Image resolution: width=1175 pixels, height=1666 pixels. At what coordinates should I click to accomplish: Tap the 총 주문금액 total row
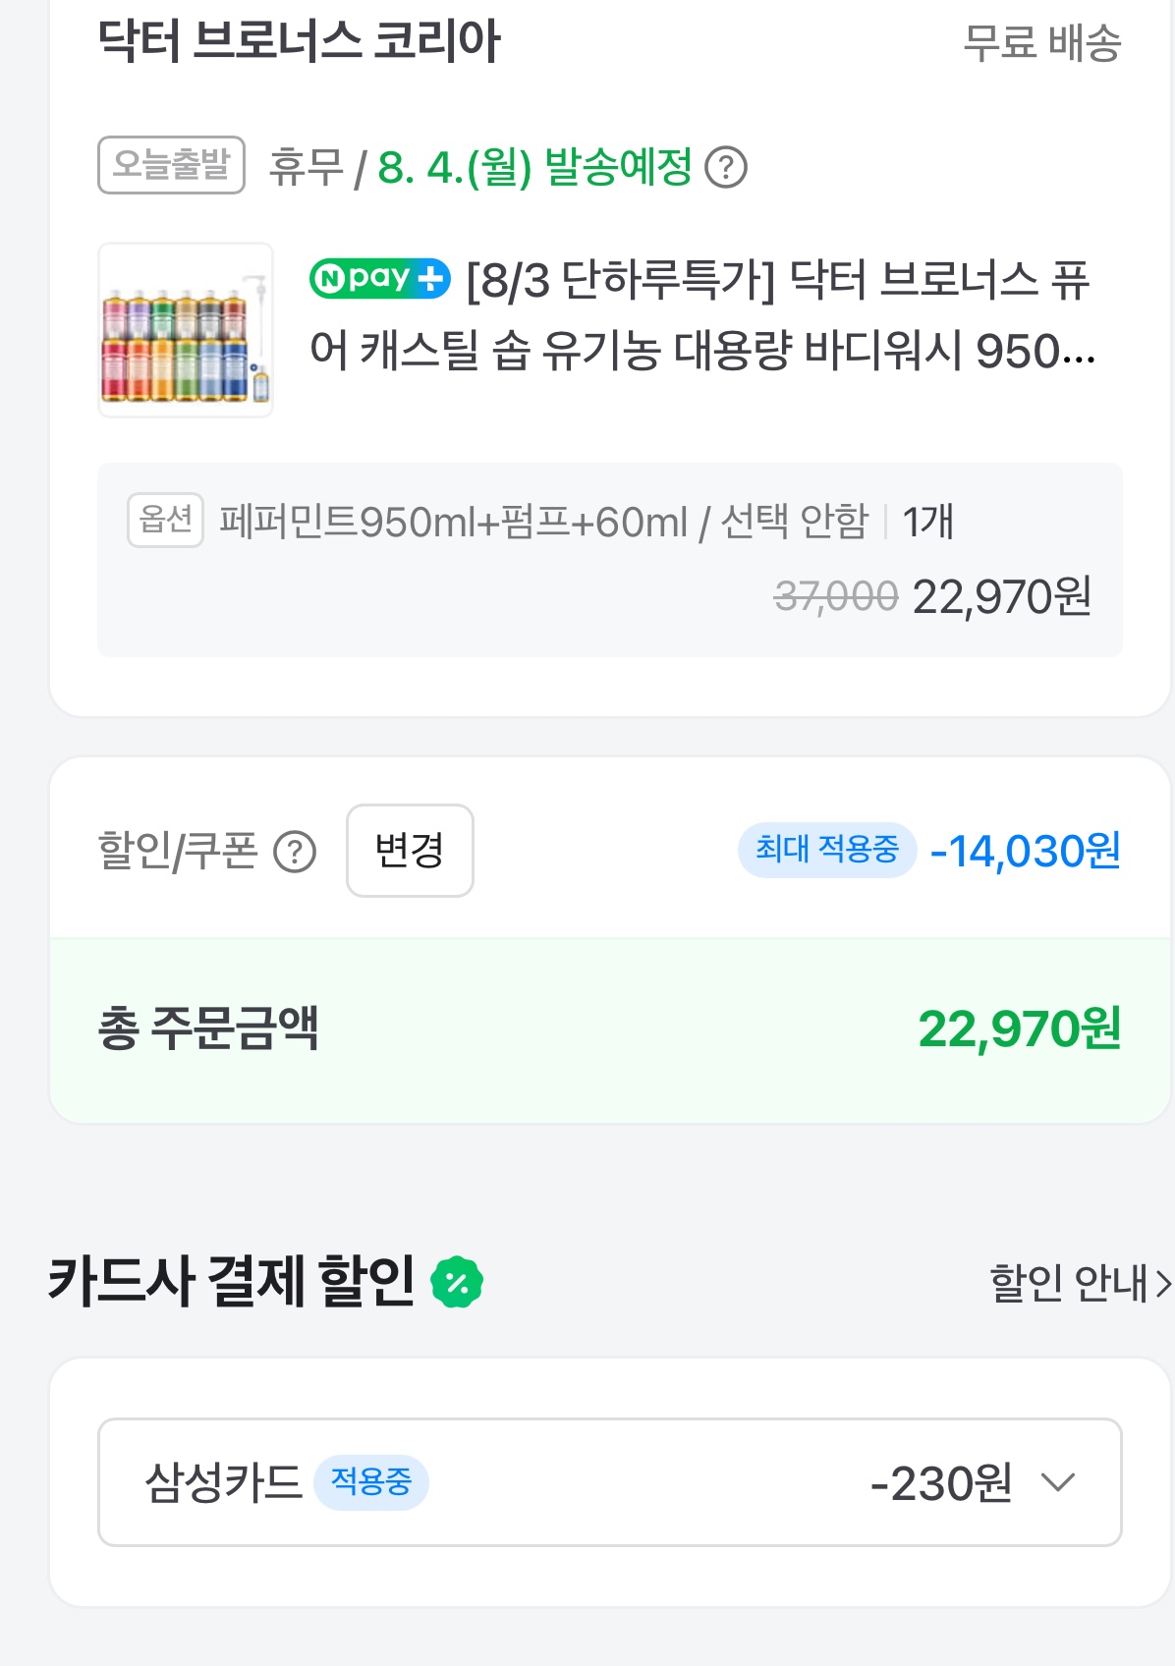click(x=610, y=1029)
